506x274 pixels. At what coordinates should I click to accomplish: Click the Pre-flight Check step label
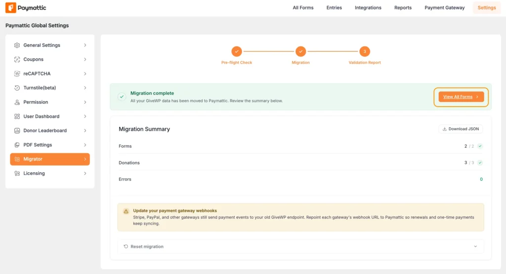(237, 63)
